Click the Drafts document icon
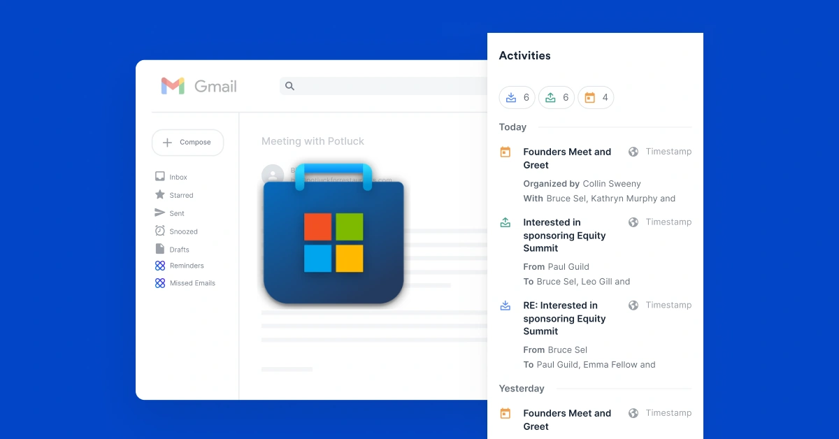The height and width of the screenshot is (439, 839). click(160, 249)
